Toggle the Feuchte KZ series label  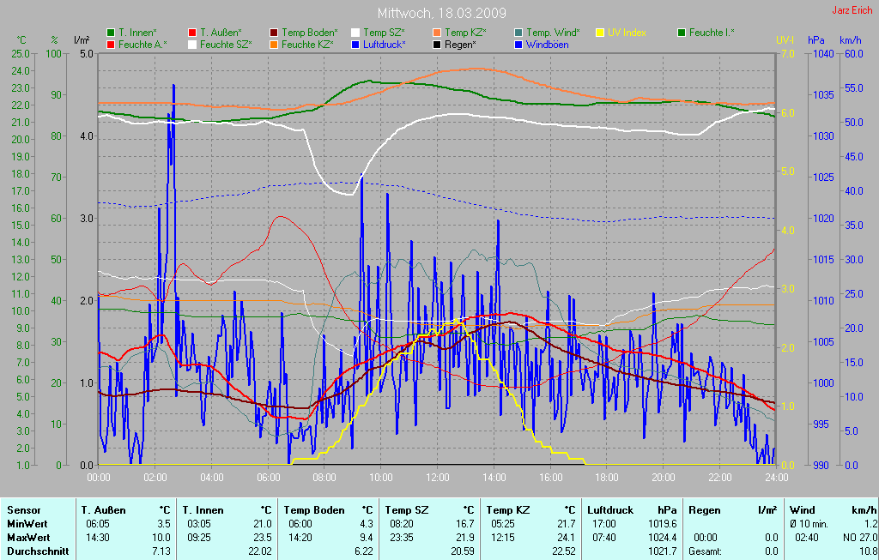point(308,44)
